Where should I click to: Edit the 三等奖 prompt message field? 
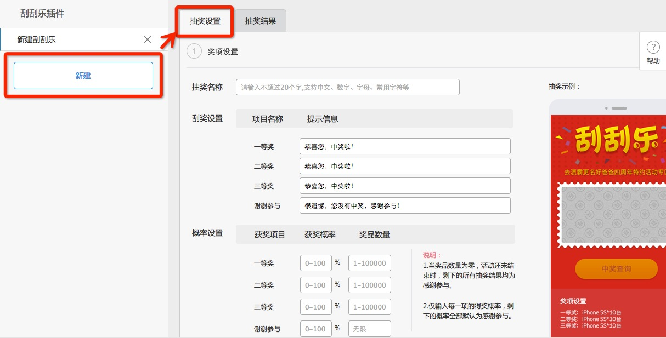coord(405,186)
